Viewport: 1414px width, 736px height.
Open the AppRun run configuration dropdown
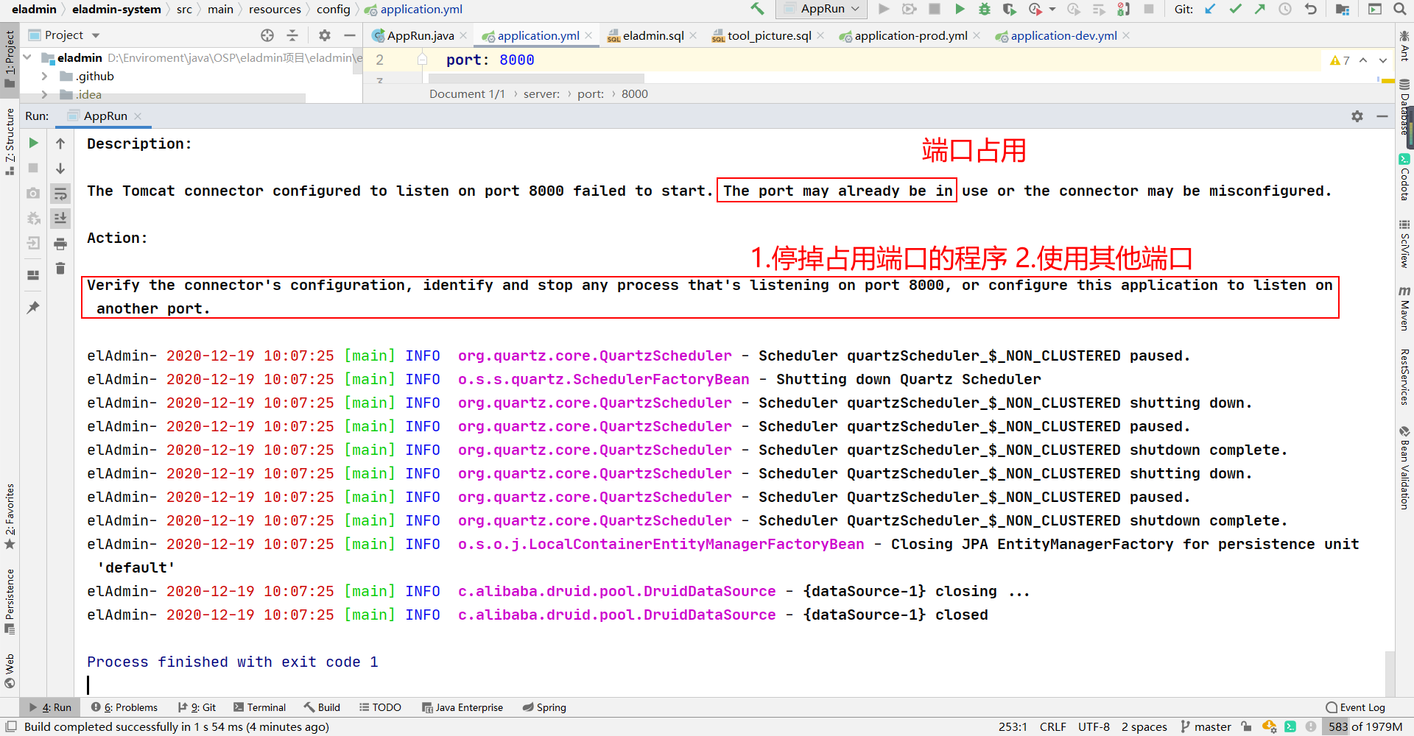click(822, 9)
